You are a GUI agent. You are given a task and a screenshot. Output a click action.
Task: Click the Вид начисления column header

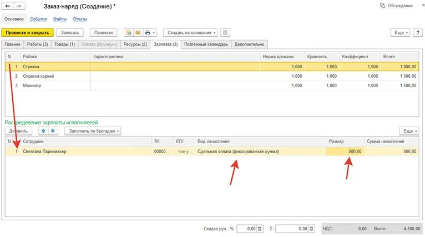(x=260, y=142)
